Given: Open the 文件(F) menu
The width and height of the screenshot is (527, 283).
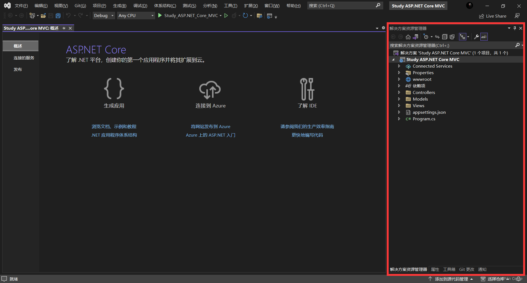Looking at the screenshot, I should click(21, 6).
